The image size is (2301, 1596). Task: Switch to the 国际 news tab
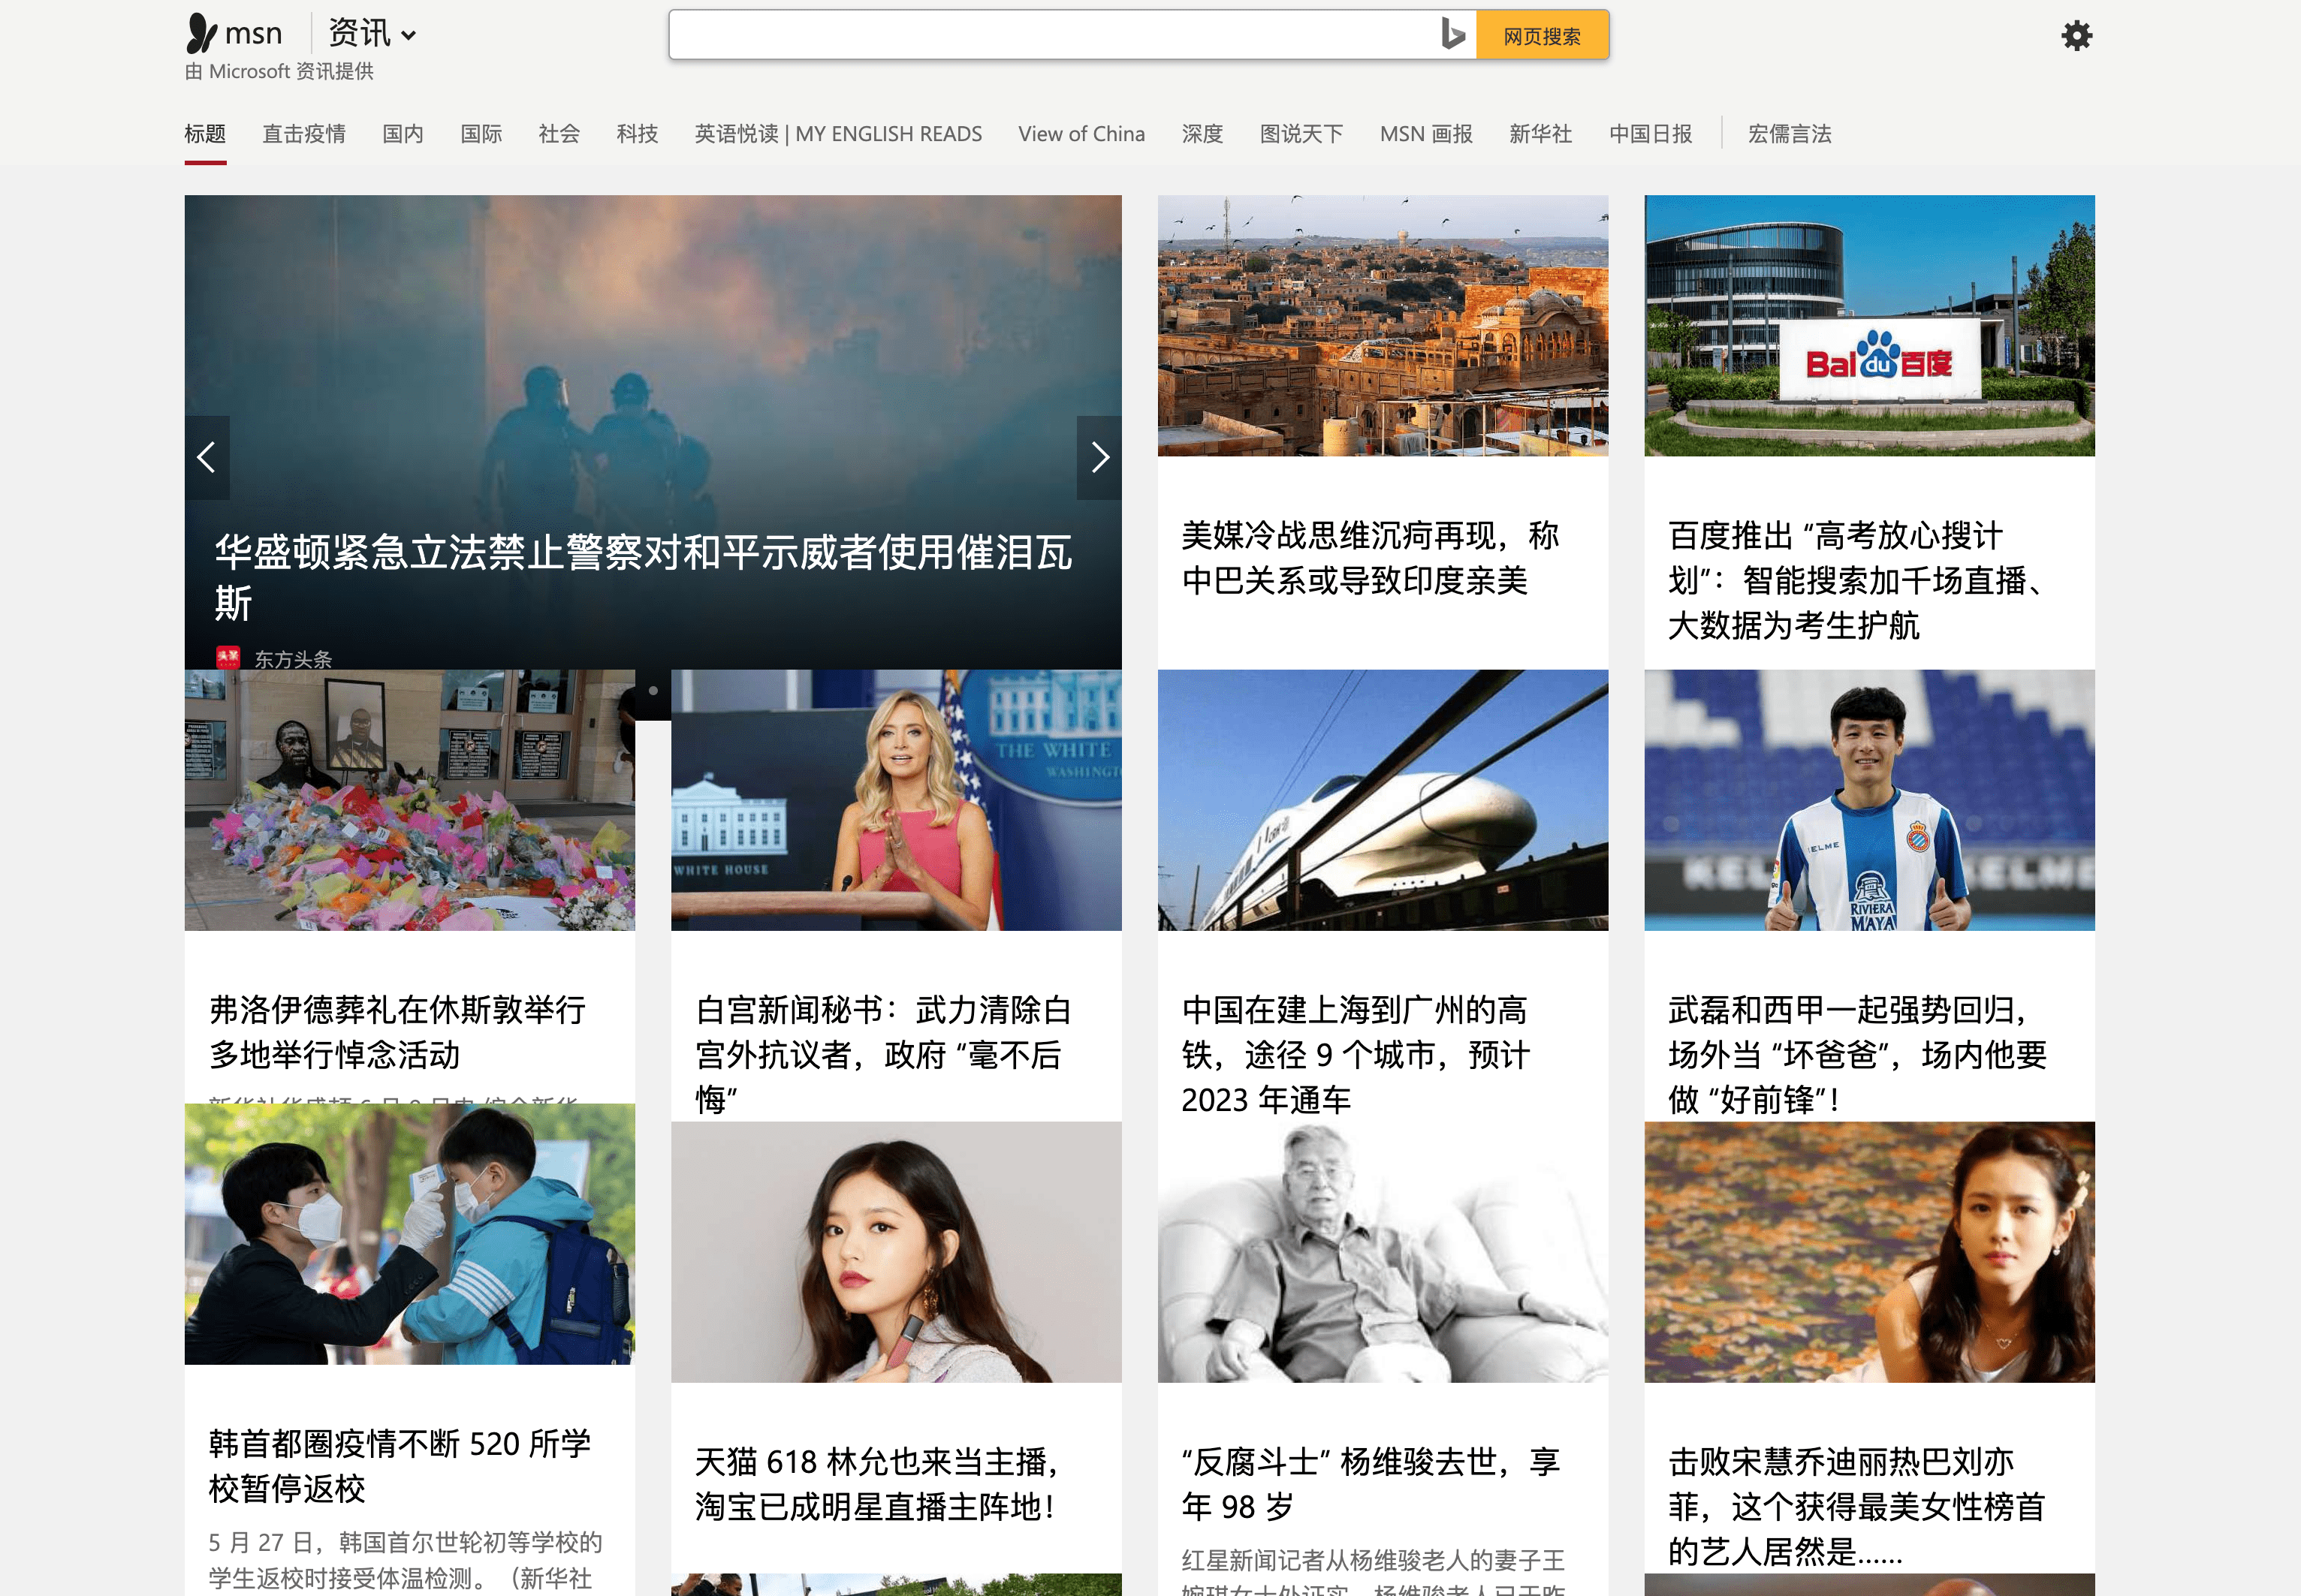[x=481, y=133]
